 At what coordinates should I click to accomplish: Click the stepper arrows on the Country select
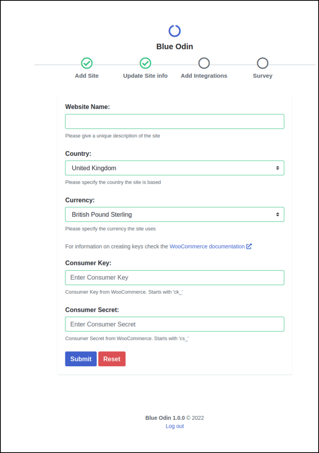click(278, 168)
